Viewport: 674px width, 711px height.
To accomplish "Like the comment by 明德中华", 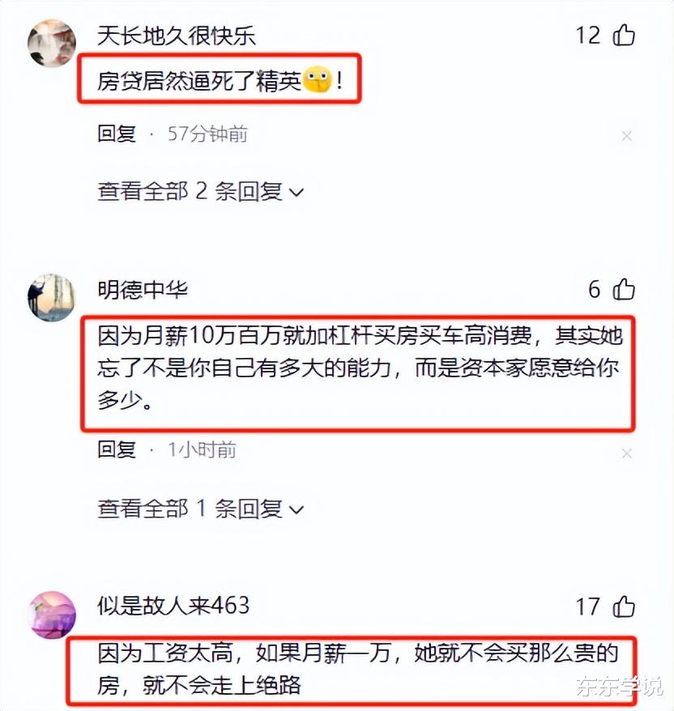I will tap(624, 289).
